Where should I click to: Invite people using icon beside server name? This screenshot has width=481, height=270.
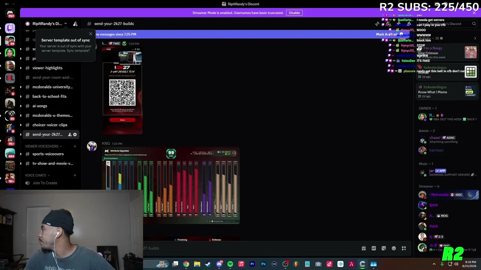click(x=75, y=24)
